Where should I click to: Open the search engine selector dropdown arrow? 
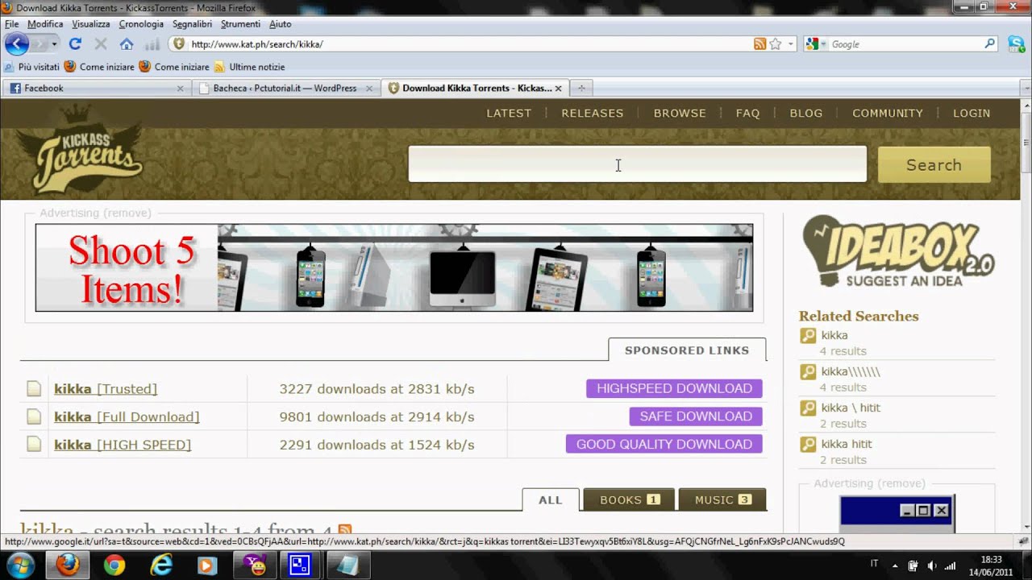pos(823,44)
